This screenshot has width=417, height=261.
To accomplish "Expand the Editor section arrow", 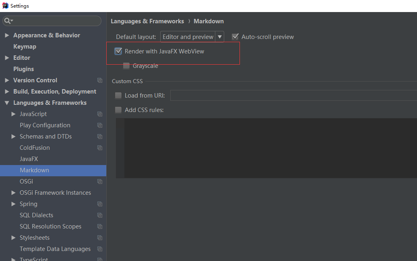I will (x=7, y=58).
